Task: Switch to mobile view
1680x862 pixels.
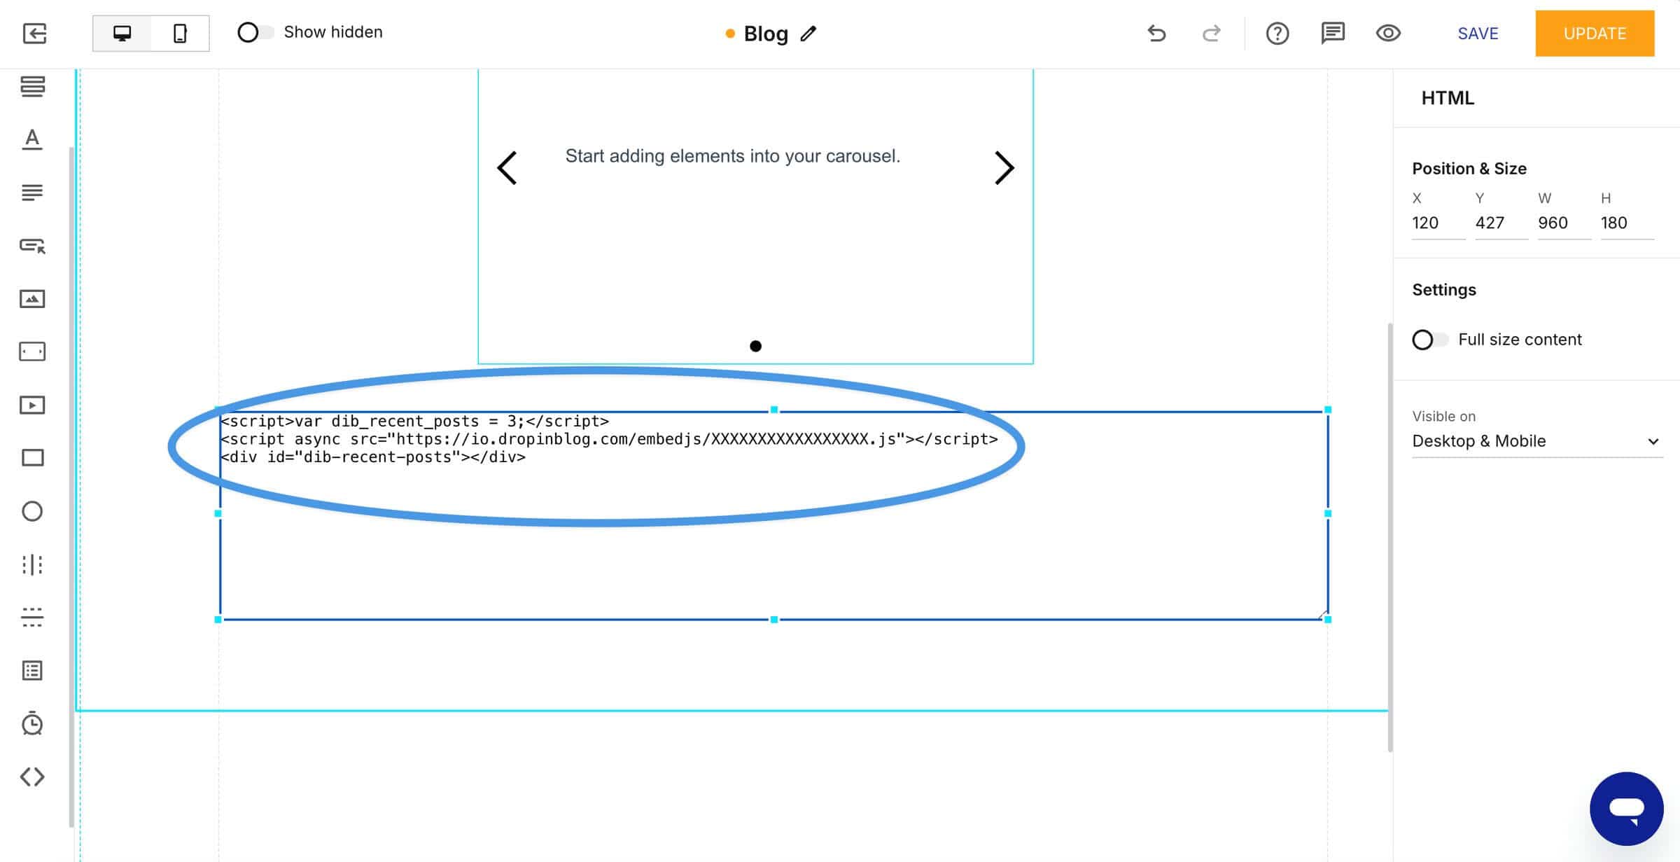Action: 180,33
